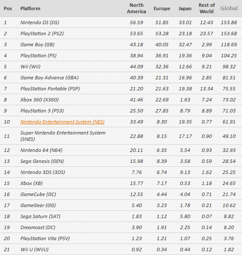242x255 pixels.
Task: Click the Platform column header
Action: [x=30, y=8]
